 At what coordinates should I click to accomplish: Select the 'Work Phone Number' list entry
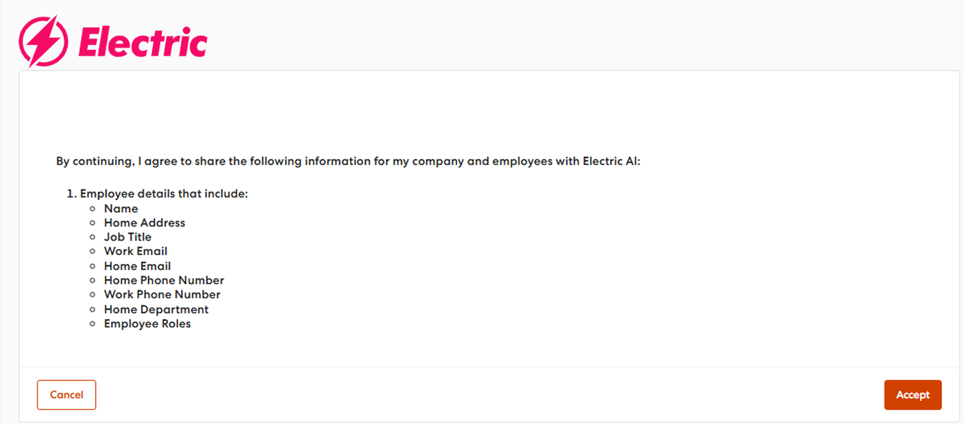(162, 294)
